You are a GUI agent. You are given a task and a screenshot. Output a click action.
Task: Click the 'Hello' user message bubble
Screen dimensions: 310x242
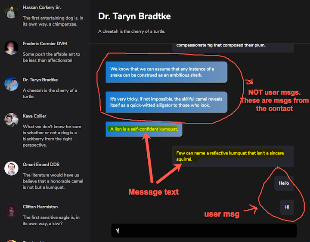click(284, 183)
